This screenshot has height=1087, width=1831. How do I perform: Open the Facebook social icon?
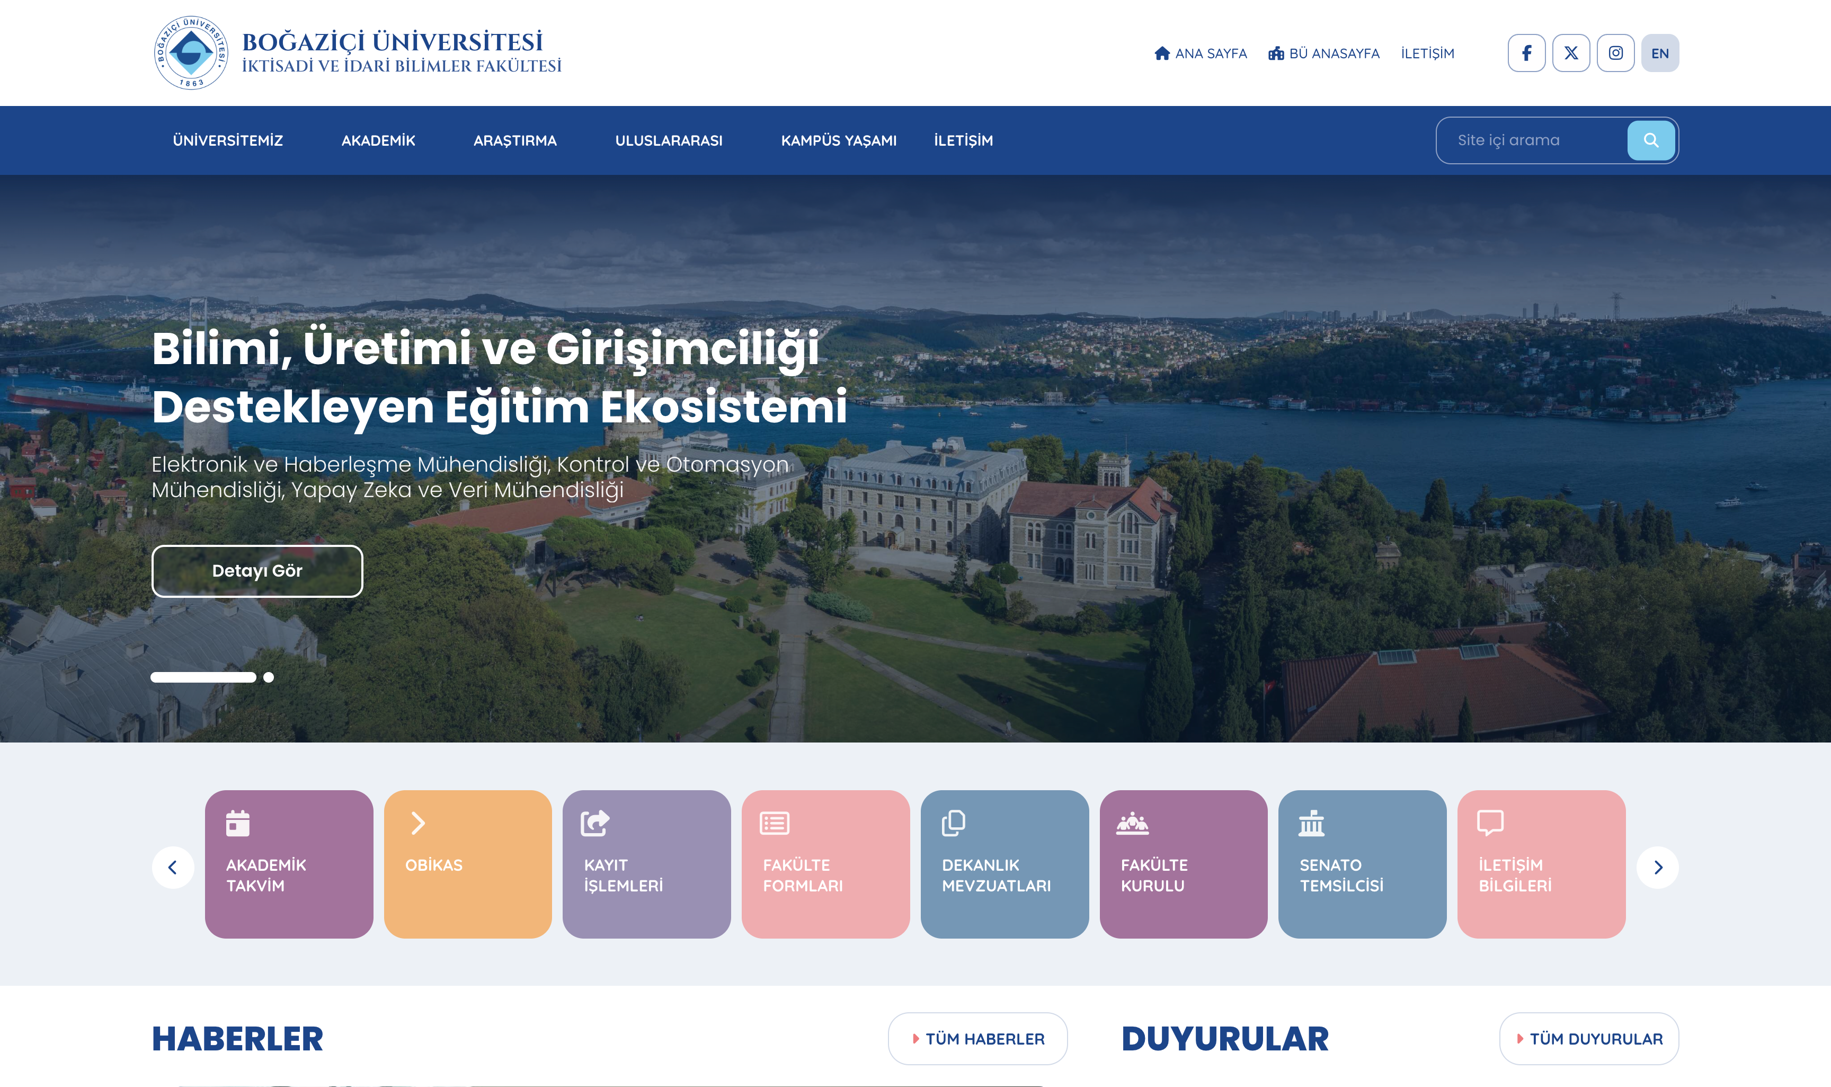point(1526,53)
